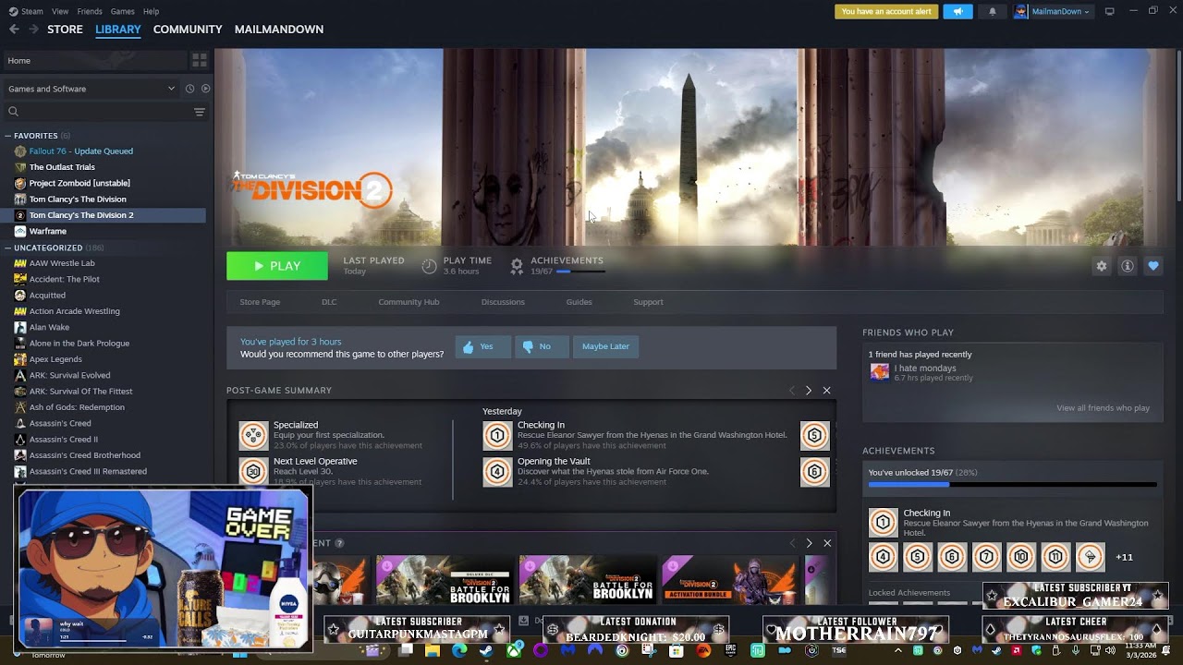Recommend the game with Yes
This screenshot has width=1183, height=665.
click(483, 346)
